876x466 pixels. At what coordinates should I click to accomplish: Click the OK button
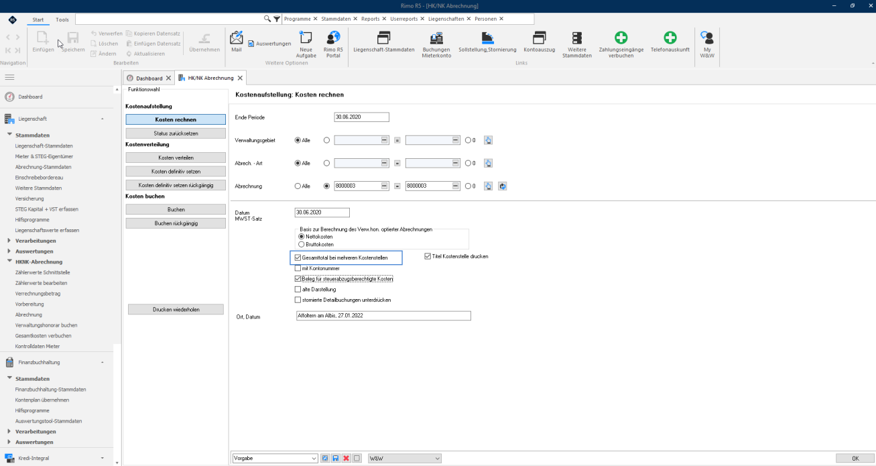pos(855,458)
